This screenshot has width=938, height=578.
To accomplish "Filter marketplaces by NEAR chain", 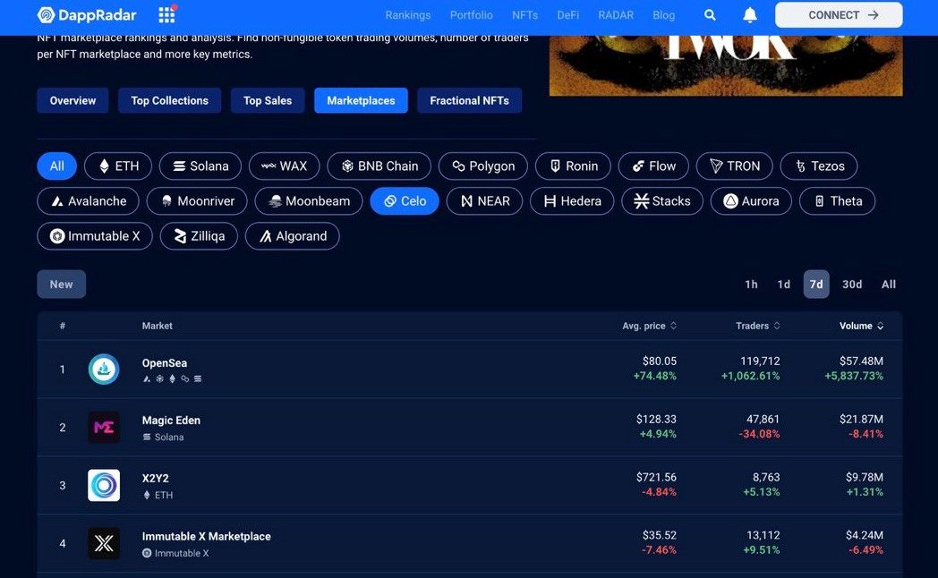I will coord(484,200).
